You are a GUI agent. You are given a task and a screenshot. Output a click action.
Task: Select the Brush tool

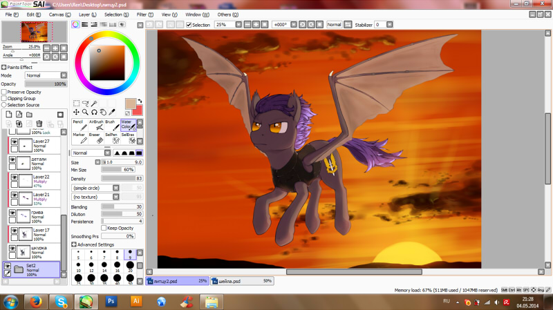tap(112, 126)
